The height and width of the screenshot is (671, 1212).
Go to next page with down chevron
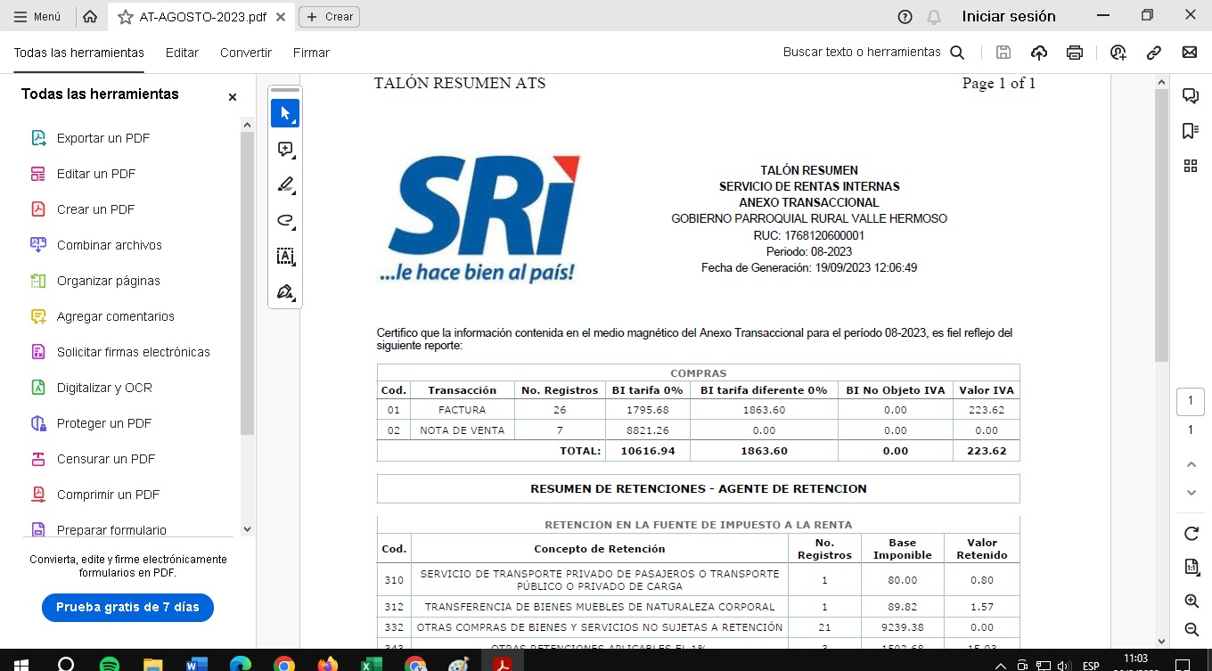click(1191, 493)
